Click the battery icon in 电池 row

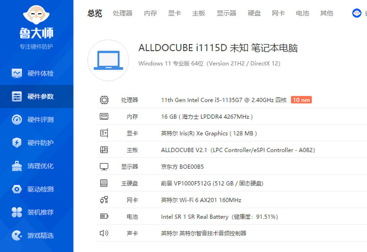click(x=104, y=216)
